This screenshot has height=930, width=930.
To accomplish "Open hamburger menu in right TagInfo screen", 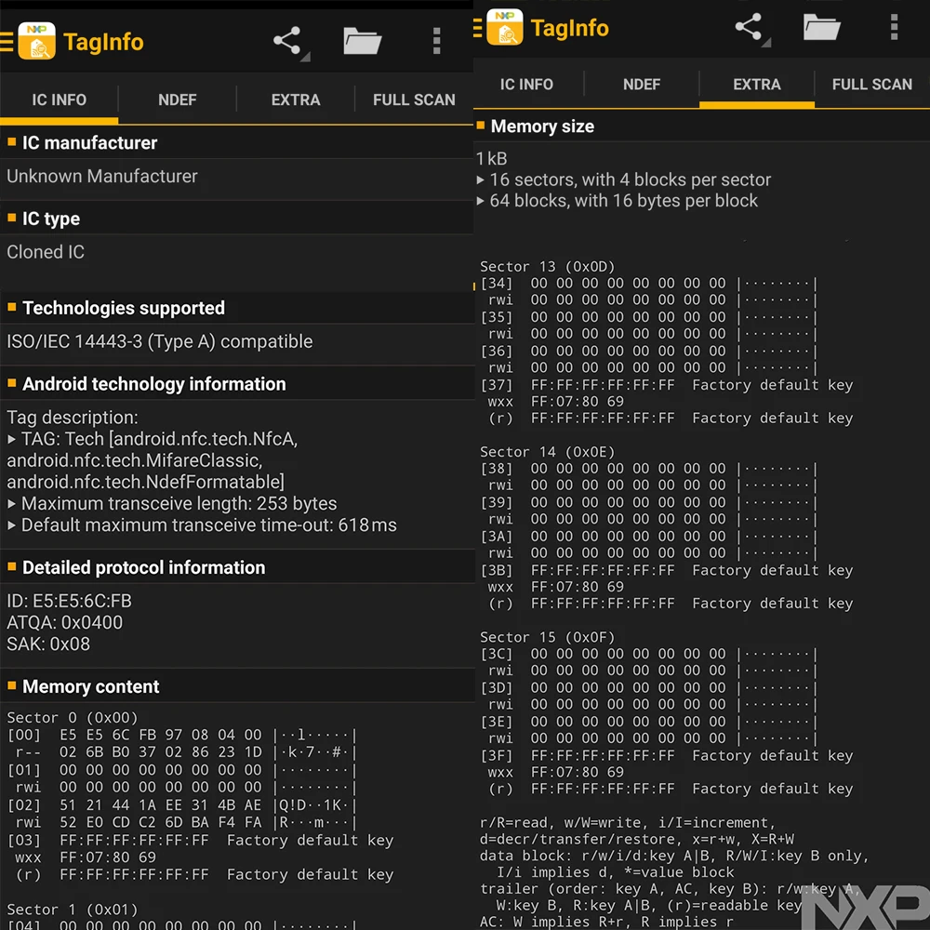I will click(477, 28).
